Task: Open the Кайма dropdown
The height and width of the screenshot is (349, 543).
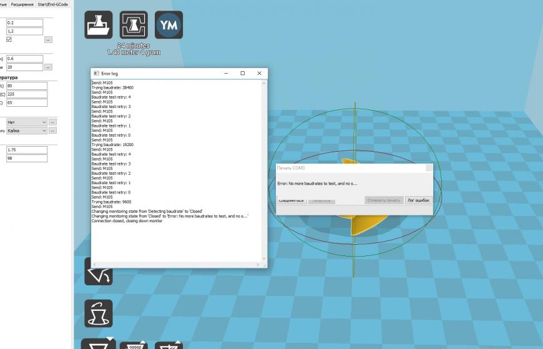Action: 27,130
